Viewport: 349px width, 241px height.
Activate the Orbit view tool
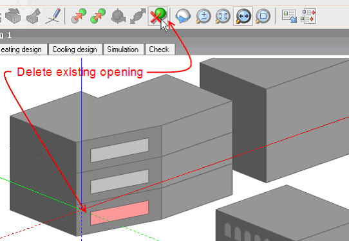coord(183,16)
